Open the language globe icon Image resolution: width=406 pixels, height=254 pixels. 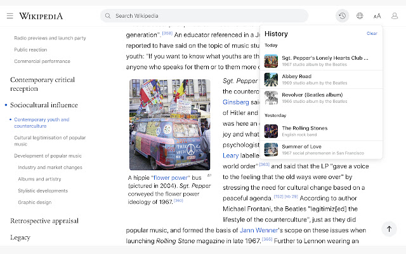tap(360, 16)
